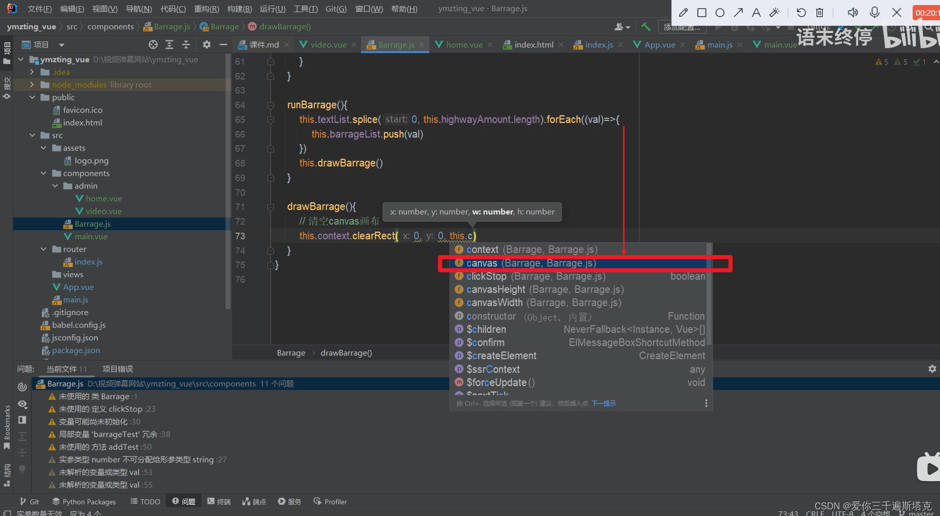Select the text annotation tool
Screen dimensions: 940x516
pos(756,12)
